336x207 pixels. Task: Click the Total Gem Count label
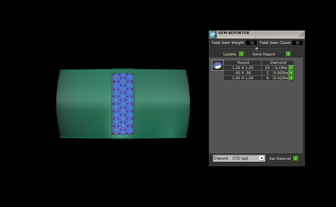click(275, 43)
